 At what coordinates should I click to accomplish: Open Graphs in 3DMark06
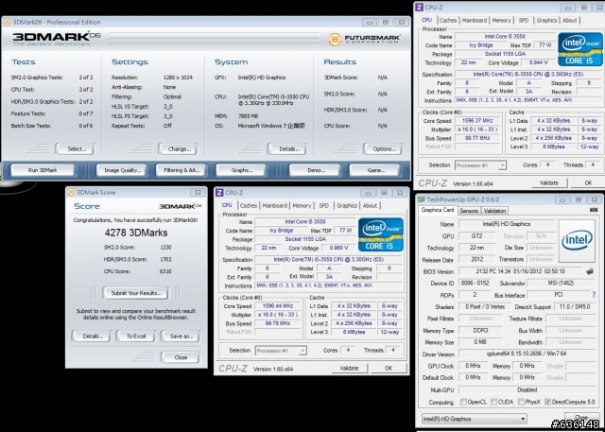(x=242, y=170)
